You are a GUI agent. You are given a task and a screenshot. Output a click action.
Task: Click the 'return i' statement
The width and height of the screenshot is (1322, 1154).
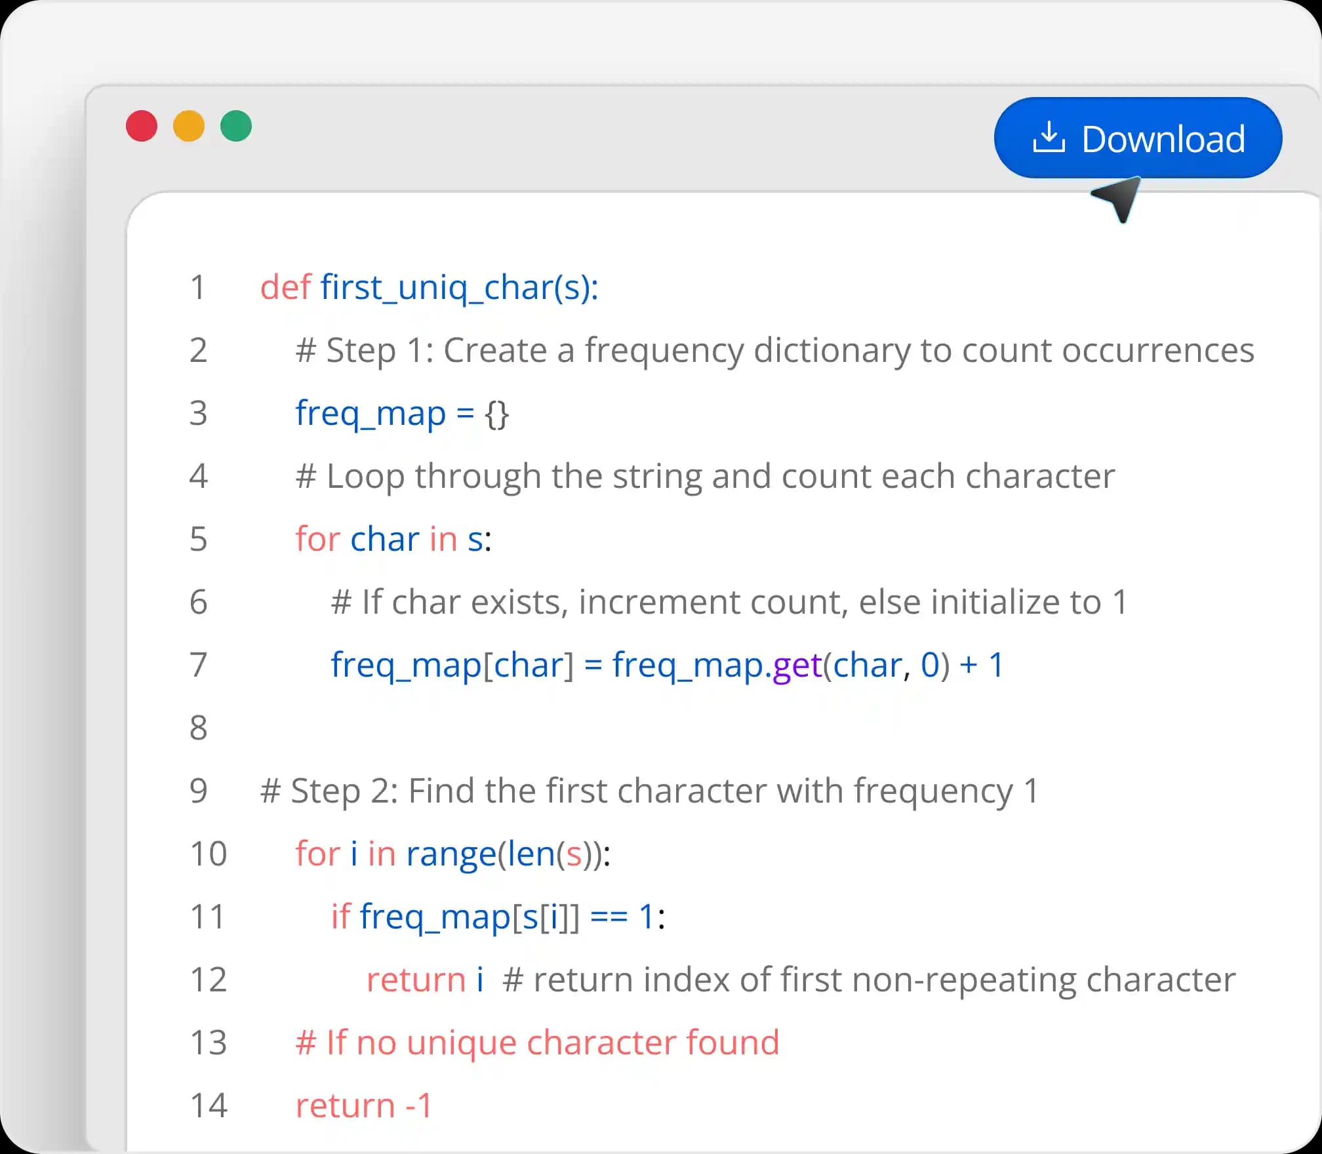[x=425, y=980]
